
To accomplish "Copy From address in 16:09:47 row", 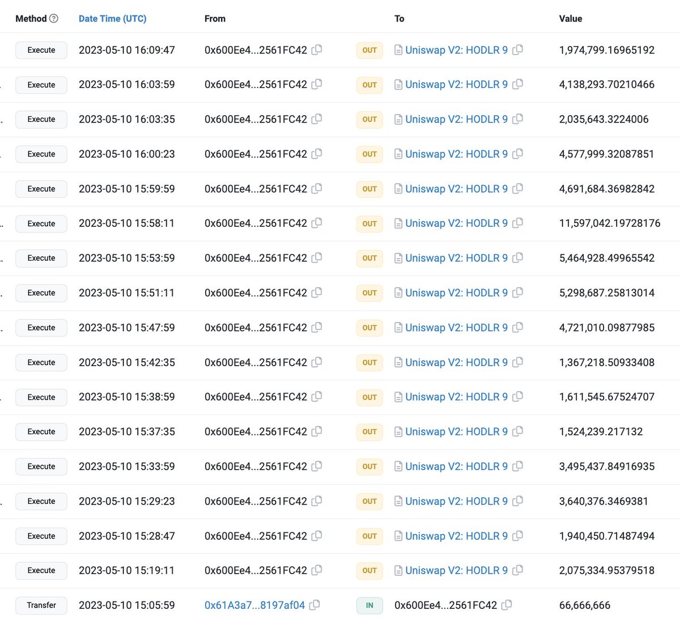I will tap(317, 50).
